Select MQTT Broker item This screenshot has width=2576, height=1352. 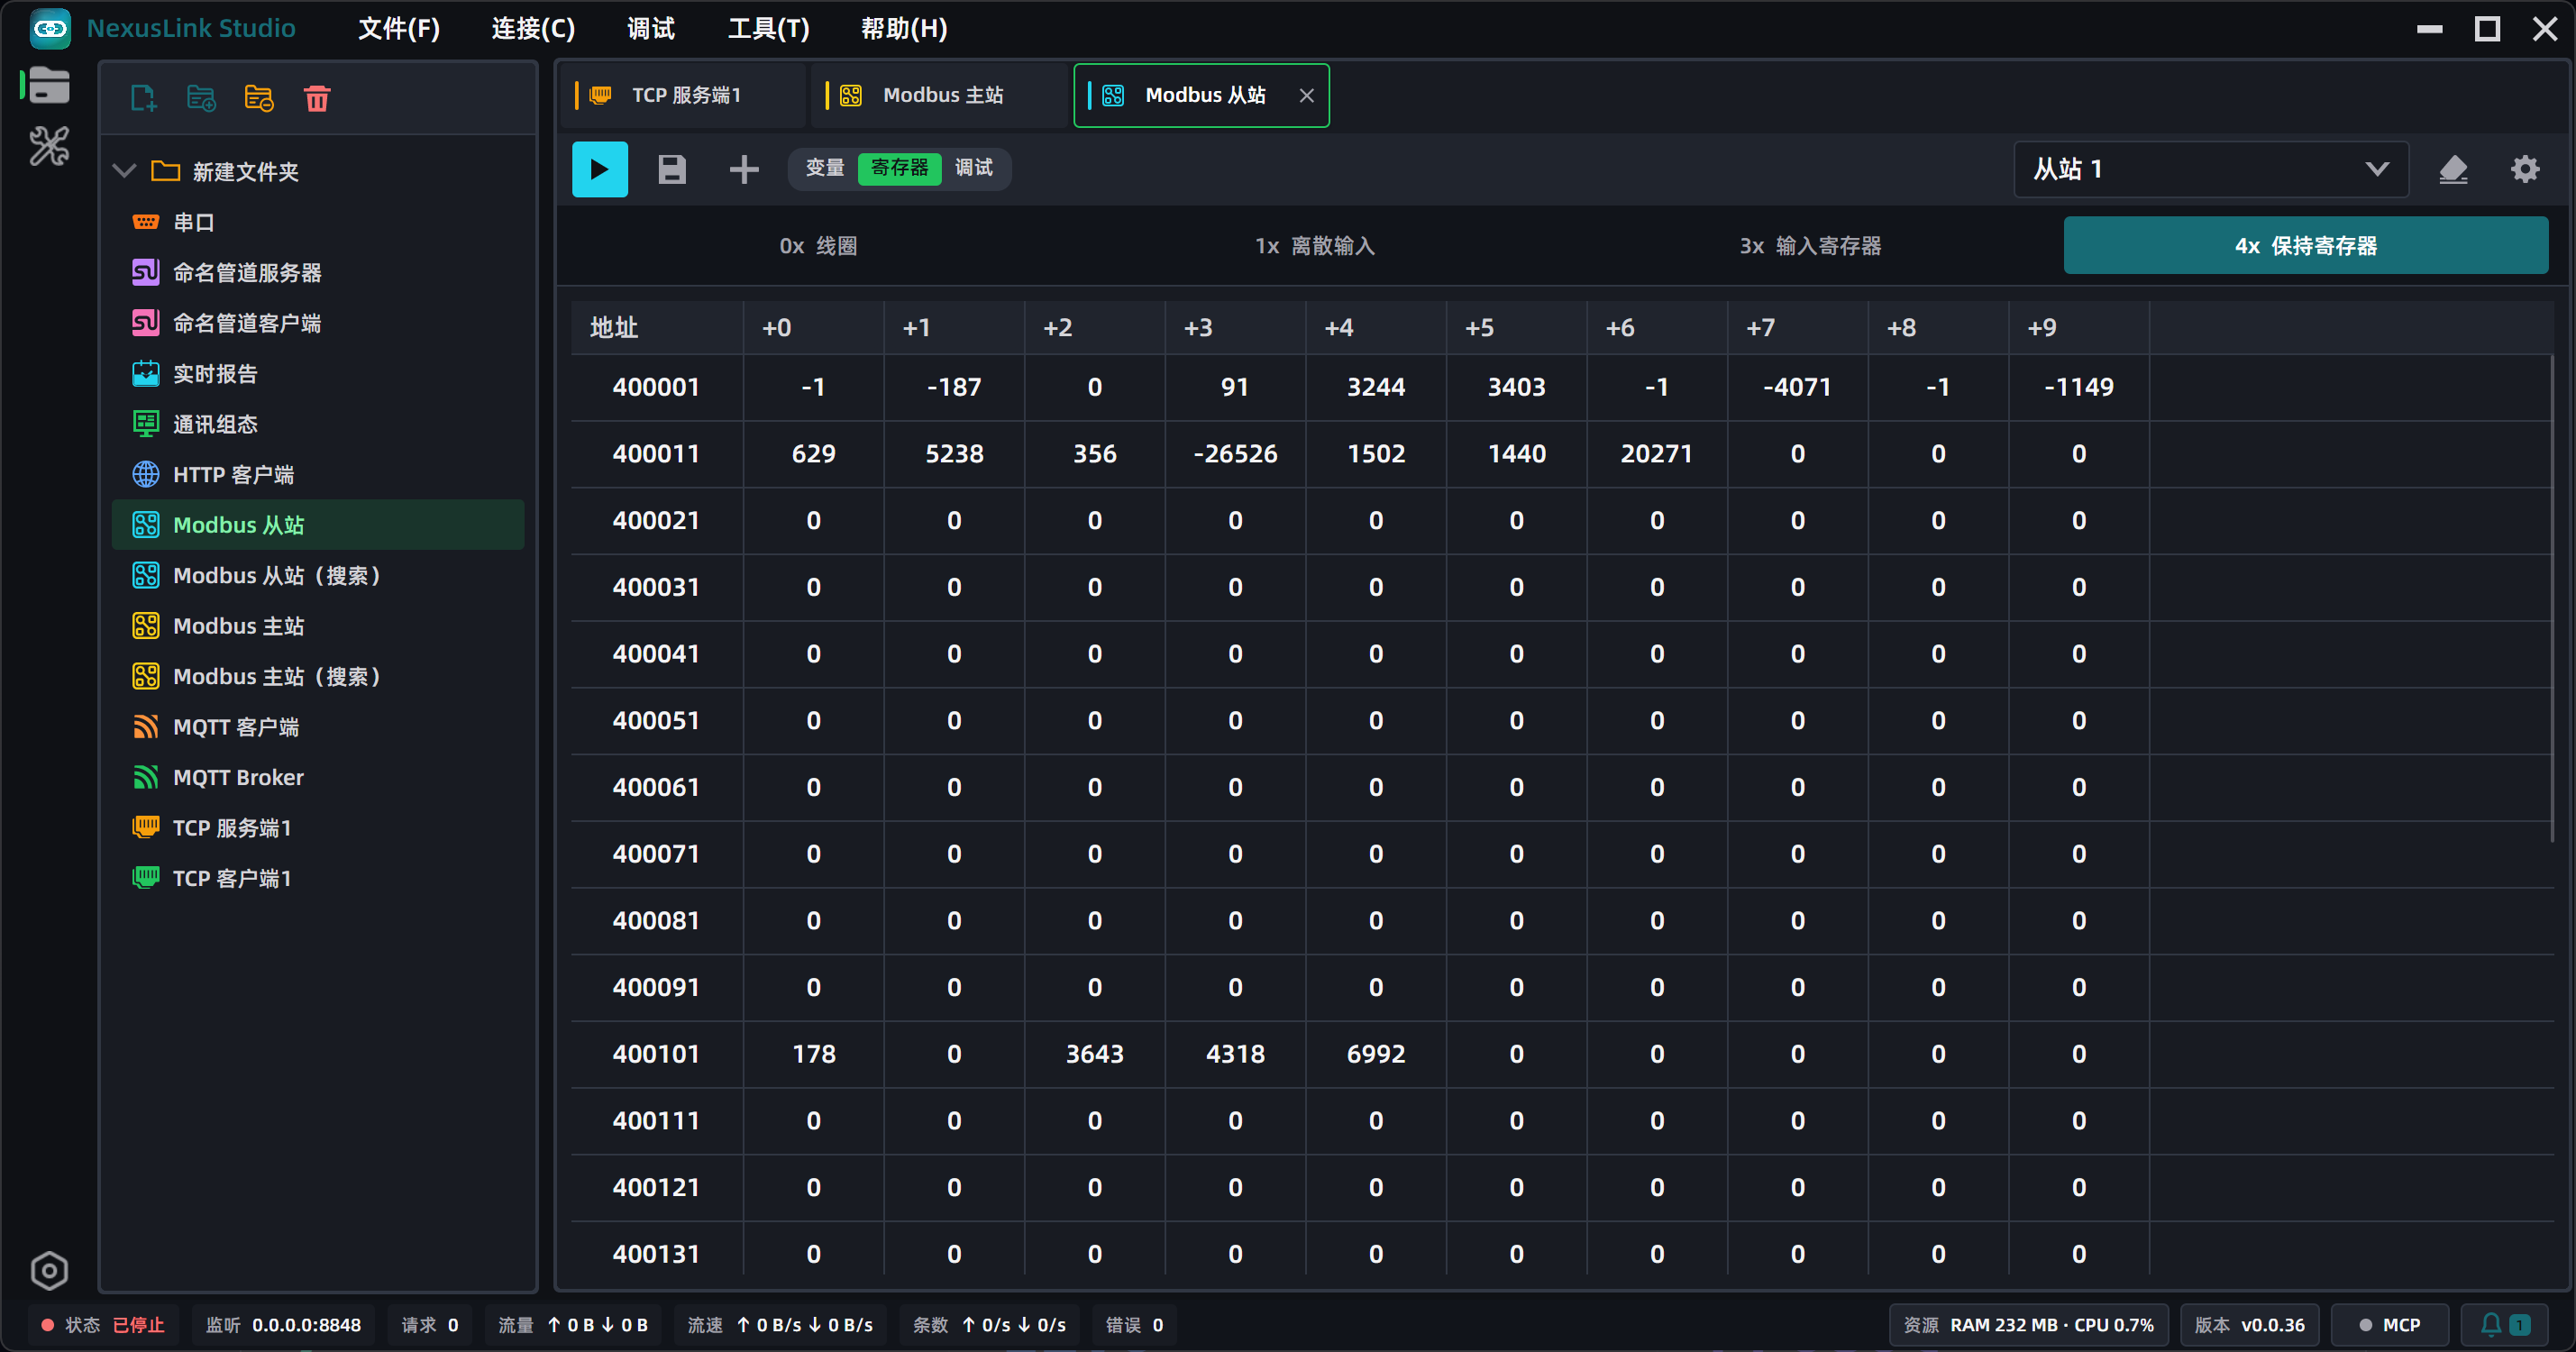(x=318, y=777)
